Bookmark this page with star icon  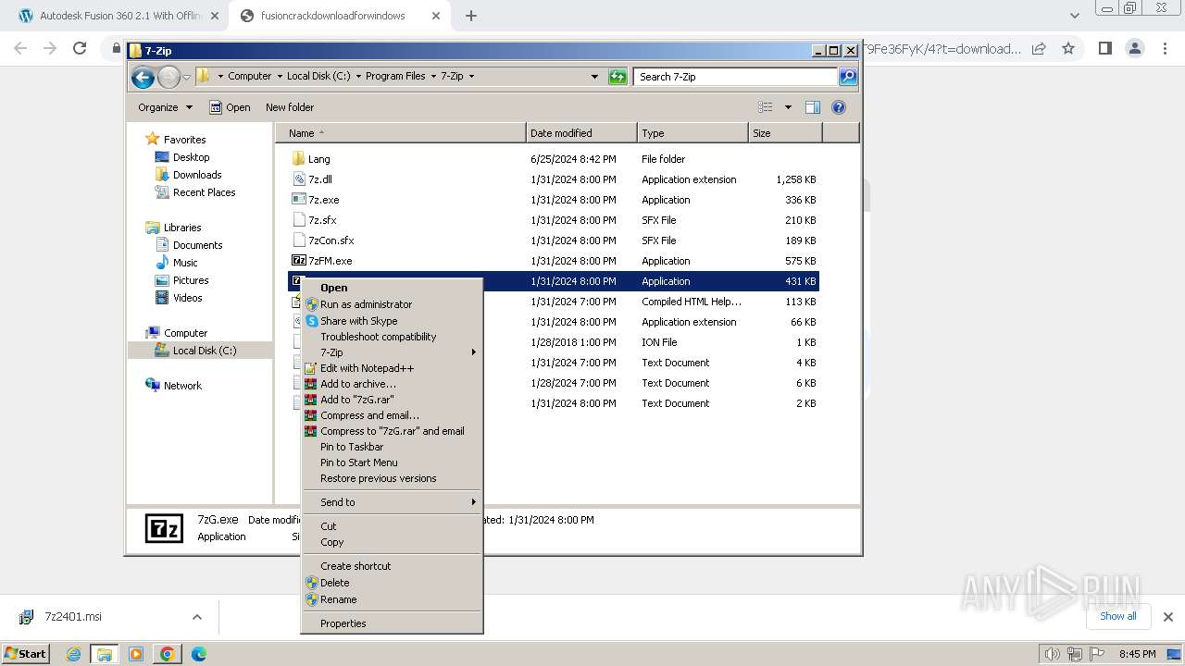point(1068,48)
